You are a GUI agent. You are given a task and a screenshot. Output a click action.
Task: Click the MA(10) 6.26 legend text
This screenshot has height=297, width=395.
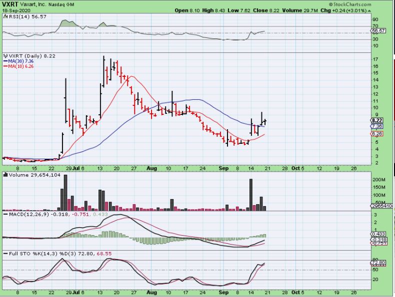tap(21, 66)
